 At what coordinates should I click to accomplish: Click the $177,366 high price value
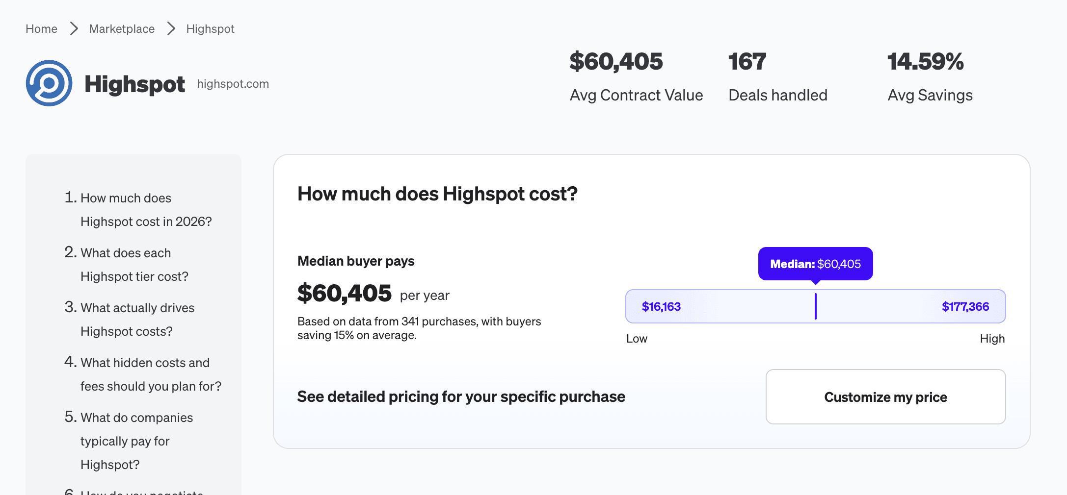(x=965, y=307)
